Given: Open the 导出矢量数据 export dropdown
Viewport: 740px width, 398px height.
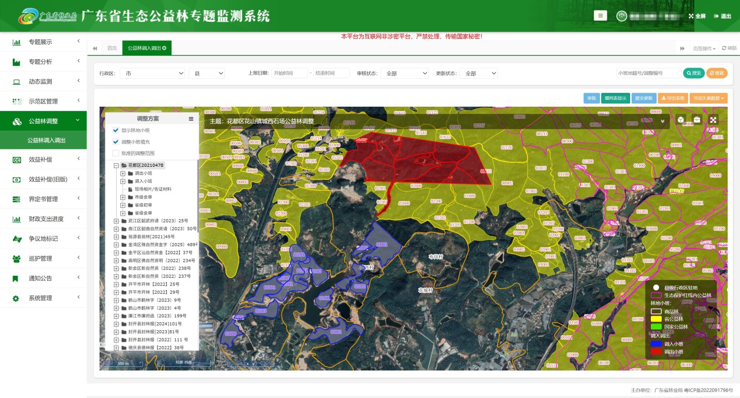Looking at the screenshot, I should point(709,98).
